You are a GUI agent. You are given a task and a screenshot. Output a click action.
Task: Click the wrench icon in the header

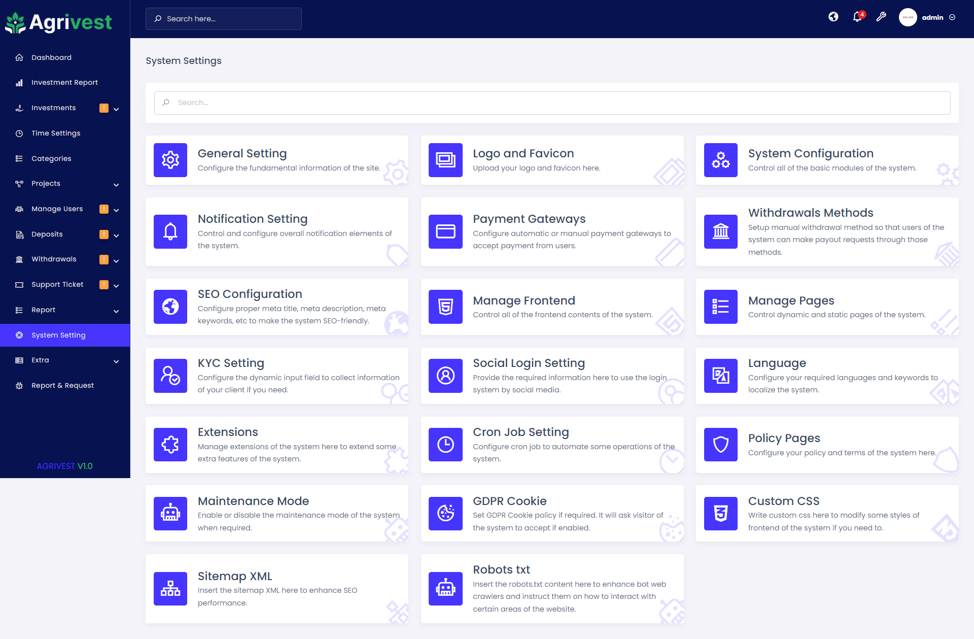(881, 17)
